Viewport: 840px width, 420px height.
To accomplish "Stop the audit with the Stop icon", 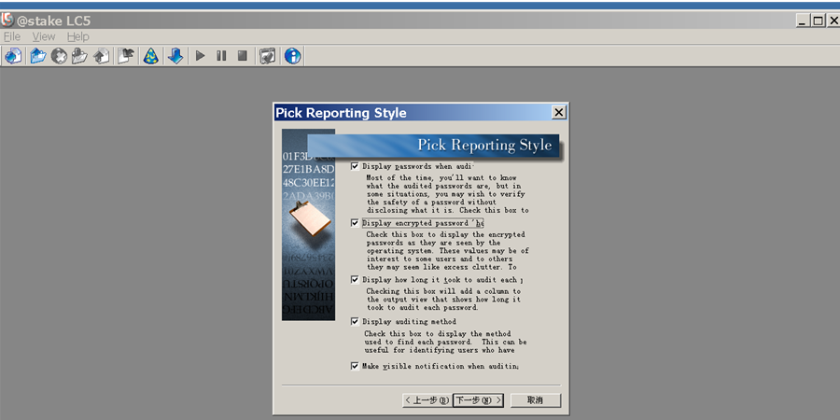I will click(x=242, y=56).
